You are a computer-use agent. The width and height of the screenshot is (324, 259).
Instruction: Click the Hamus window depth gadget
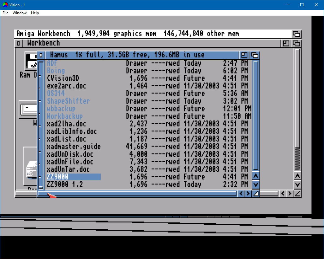pyautogui.click(x=255, y=55)
